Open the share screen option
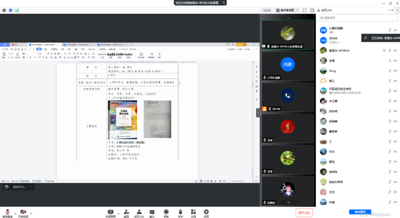This screenshot has width=400, height=218. point(110,213)
